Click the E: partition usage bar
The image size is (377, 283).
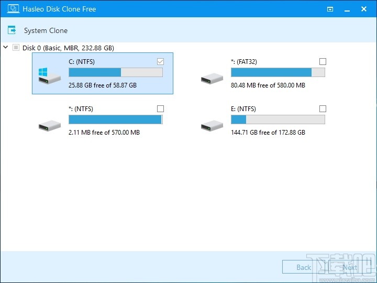tap(278, 119)
